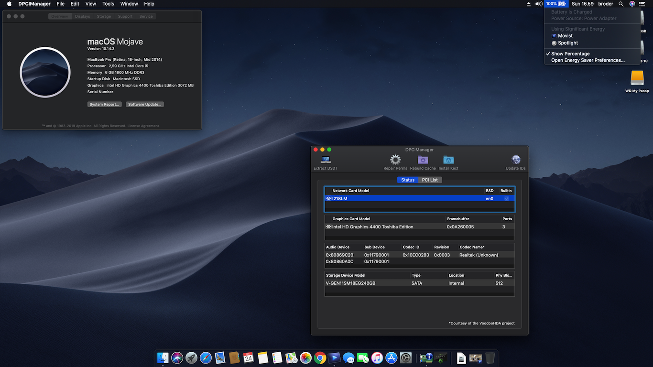Select the Repair Perms gear icon
This screenshot has width=653, height=367.
coord(395,160)
